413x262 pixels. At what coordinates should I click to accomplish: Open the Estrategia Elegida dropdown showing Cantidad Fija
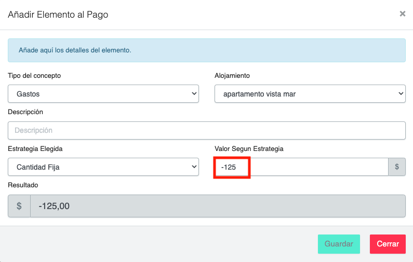(103, 167)
